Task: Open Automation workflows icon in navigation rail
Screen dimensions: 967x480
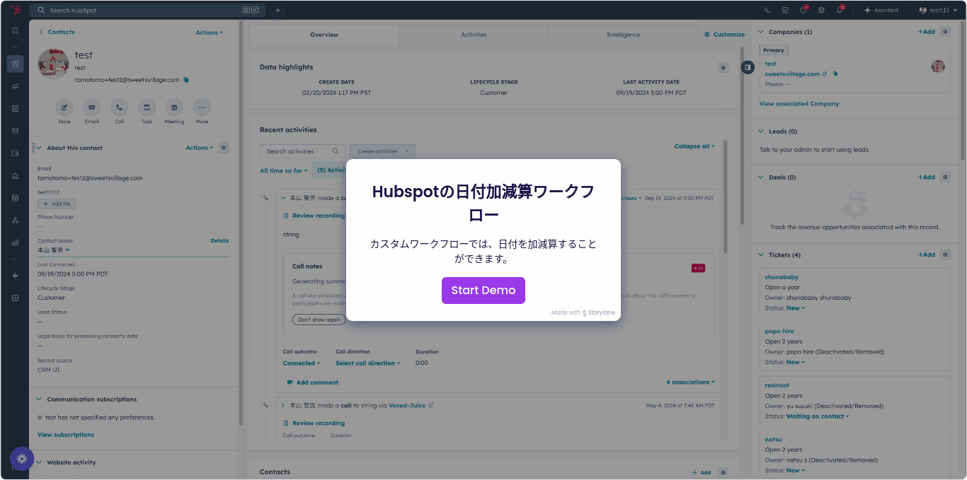Action: click(15, 220)
